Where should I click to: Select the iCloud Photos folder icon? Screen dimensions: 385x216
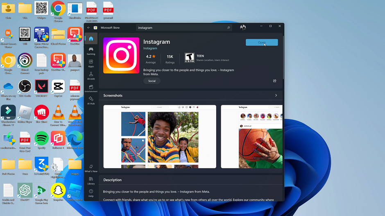click(x=58, y=36)
